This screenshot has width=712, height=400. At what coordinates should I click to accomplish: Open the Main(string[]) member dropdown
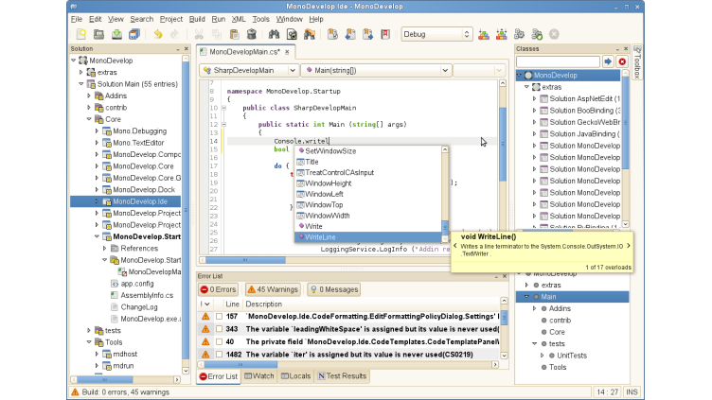point(377,70)
